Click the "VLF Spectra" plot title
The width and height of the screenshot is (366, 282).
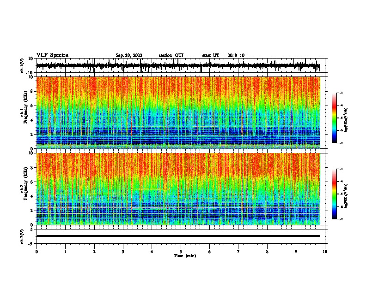(x=52, y=55)
